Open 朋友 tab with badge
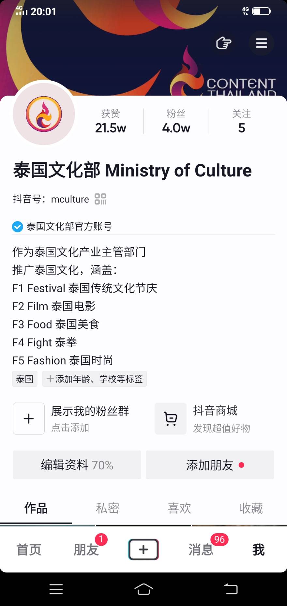The width and height of the screenshot is (287, 606). (86, 550)
